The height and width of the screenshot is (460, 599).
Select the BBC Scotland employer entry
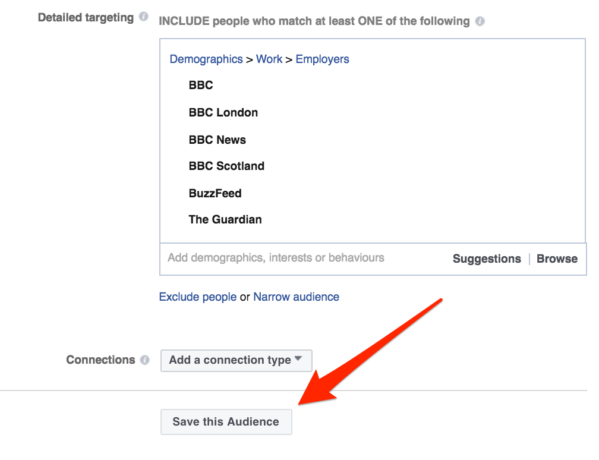pos(226,166)
